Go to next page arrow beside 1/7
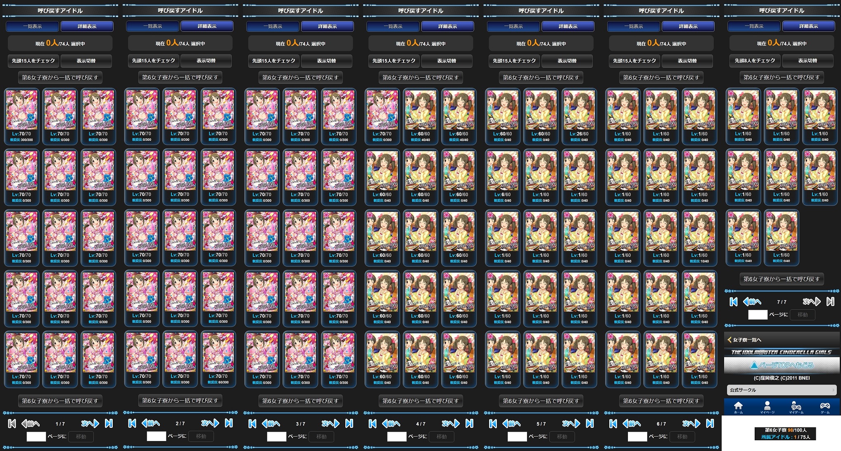841x451 pixels. [90, 423]
